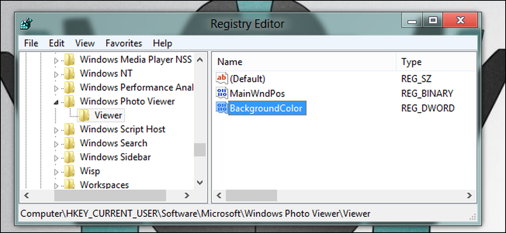Click the tree pane scroll down arrow
Viewport: 506px width, 233px height.
point(200,183)
